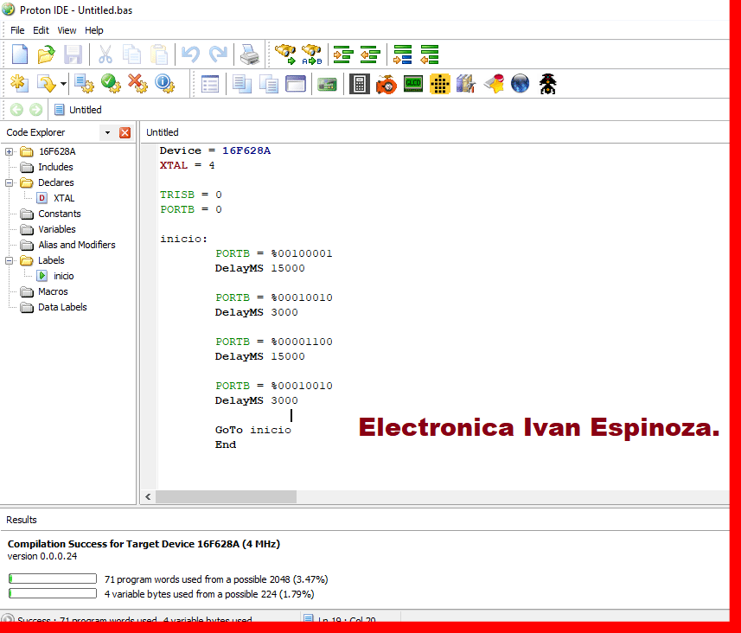The width and height of the screenshot is (741, 633).
Task: Open a file with the folder icon
Action: tap(46, 54)
